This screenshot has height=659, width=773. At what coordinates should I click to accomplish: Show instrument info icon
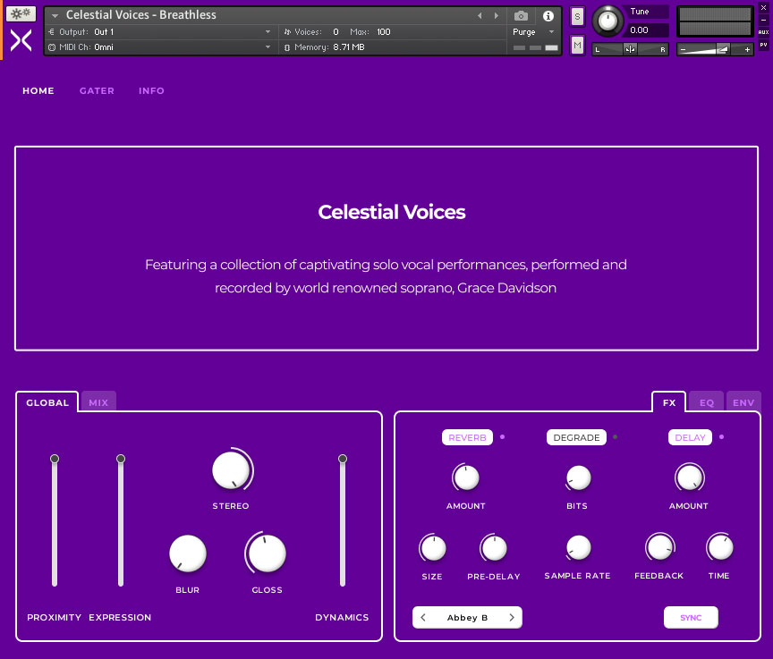pyautogui.click(x=548, y=16)
